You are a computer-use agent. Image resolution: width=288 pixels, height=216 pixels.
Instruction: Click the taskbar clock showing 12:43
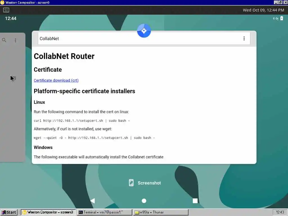tap(280, 212)
